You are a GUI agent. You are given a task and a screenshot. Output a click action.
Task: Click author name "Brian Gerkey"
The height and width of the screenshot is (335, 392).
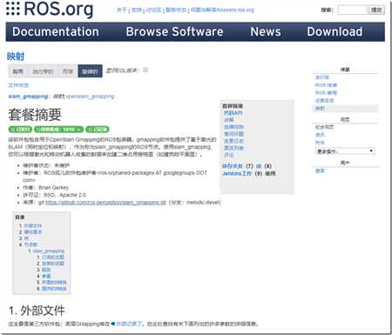[x=53, y=188]
